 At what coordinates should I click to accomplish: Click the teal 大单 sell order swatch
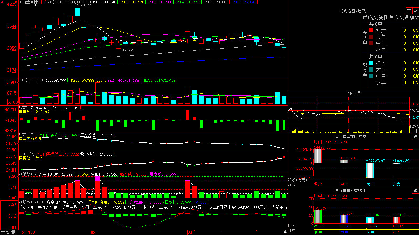(x=371, y=69)
